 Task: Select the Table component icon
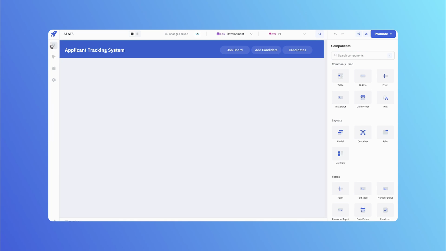[x=340, y=76]
